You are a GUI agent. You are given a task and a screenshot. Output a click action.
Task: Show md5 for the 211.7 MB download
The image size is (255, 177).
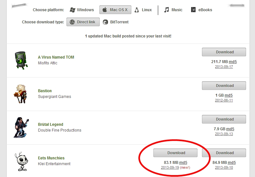click(233, 62)
